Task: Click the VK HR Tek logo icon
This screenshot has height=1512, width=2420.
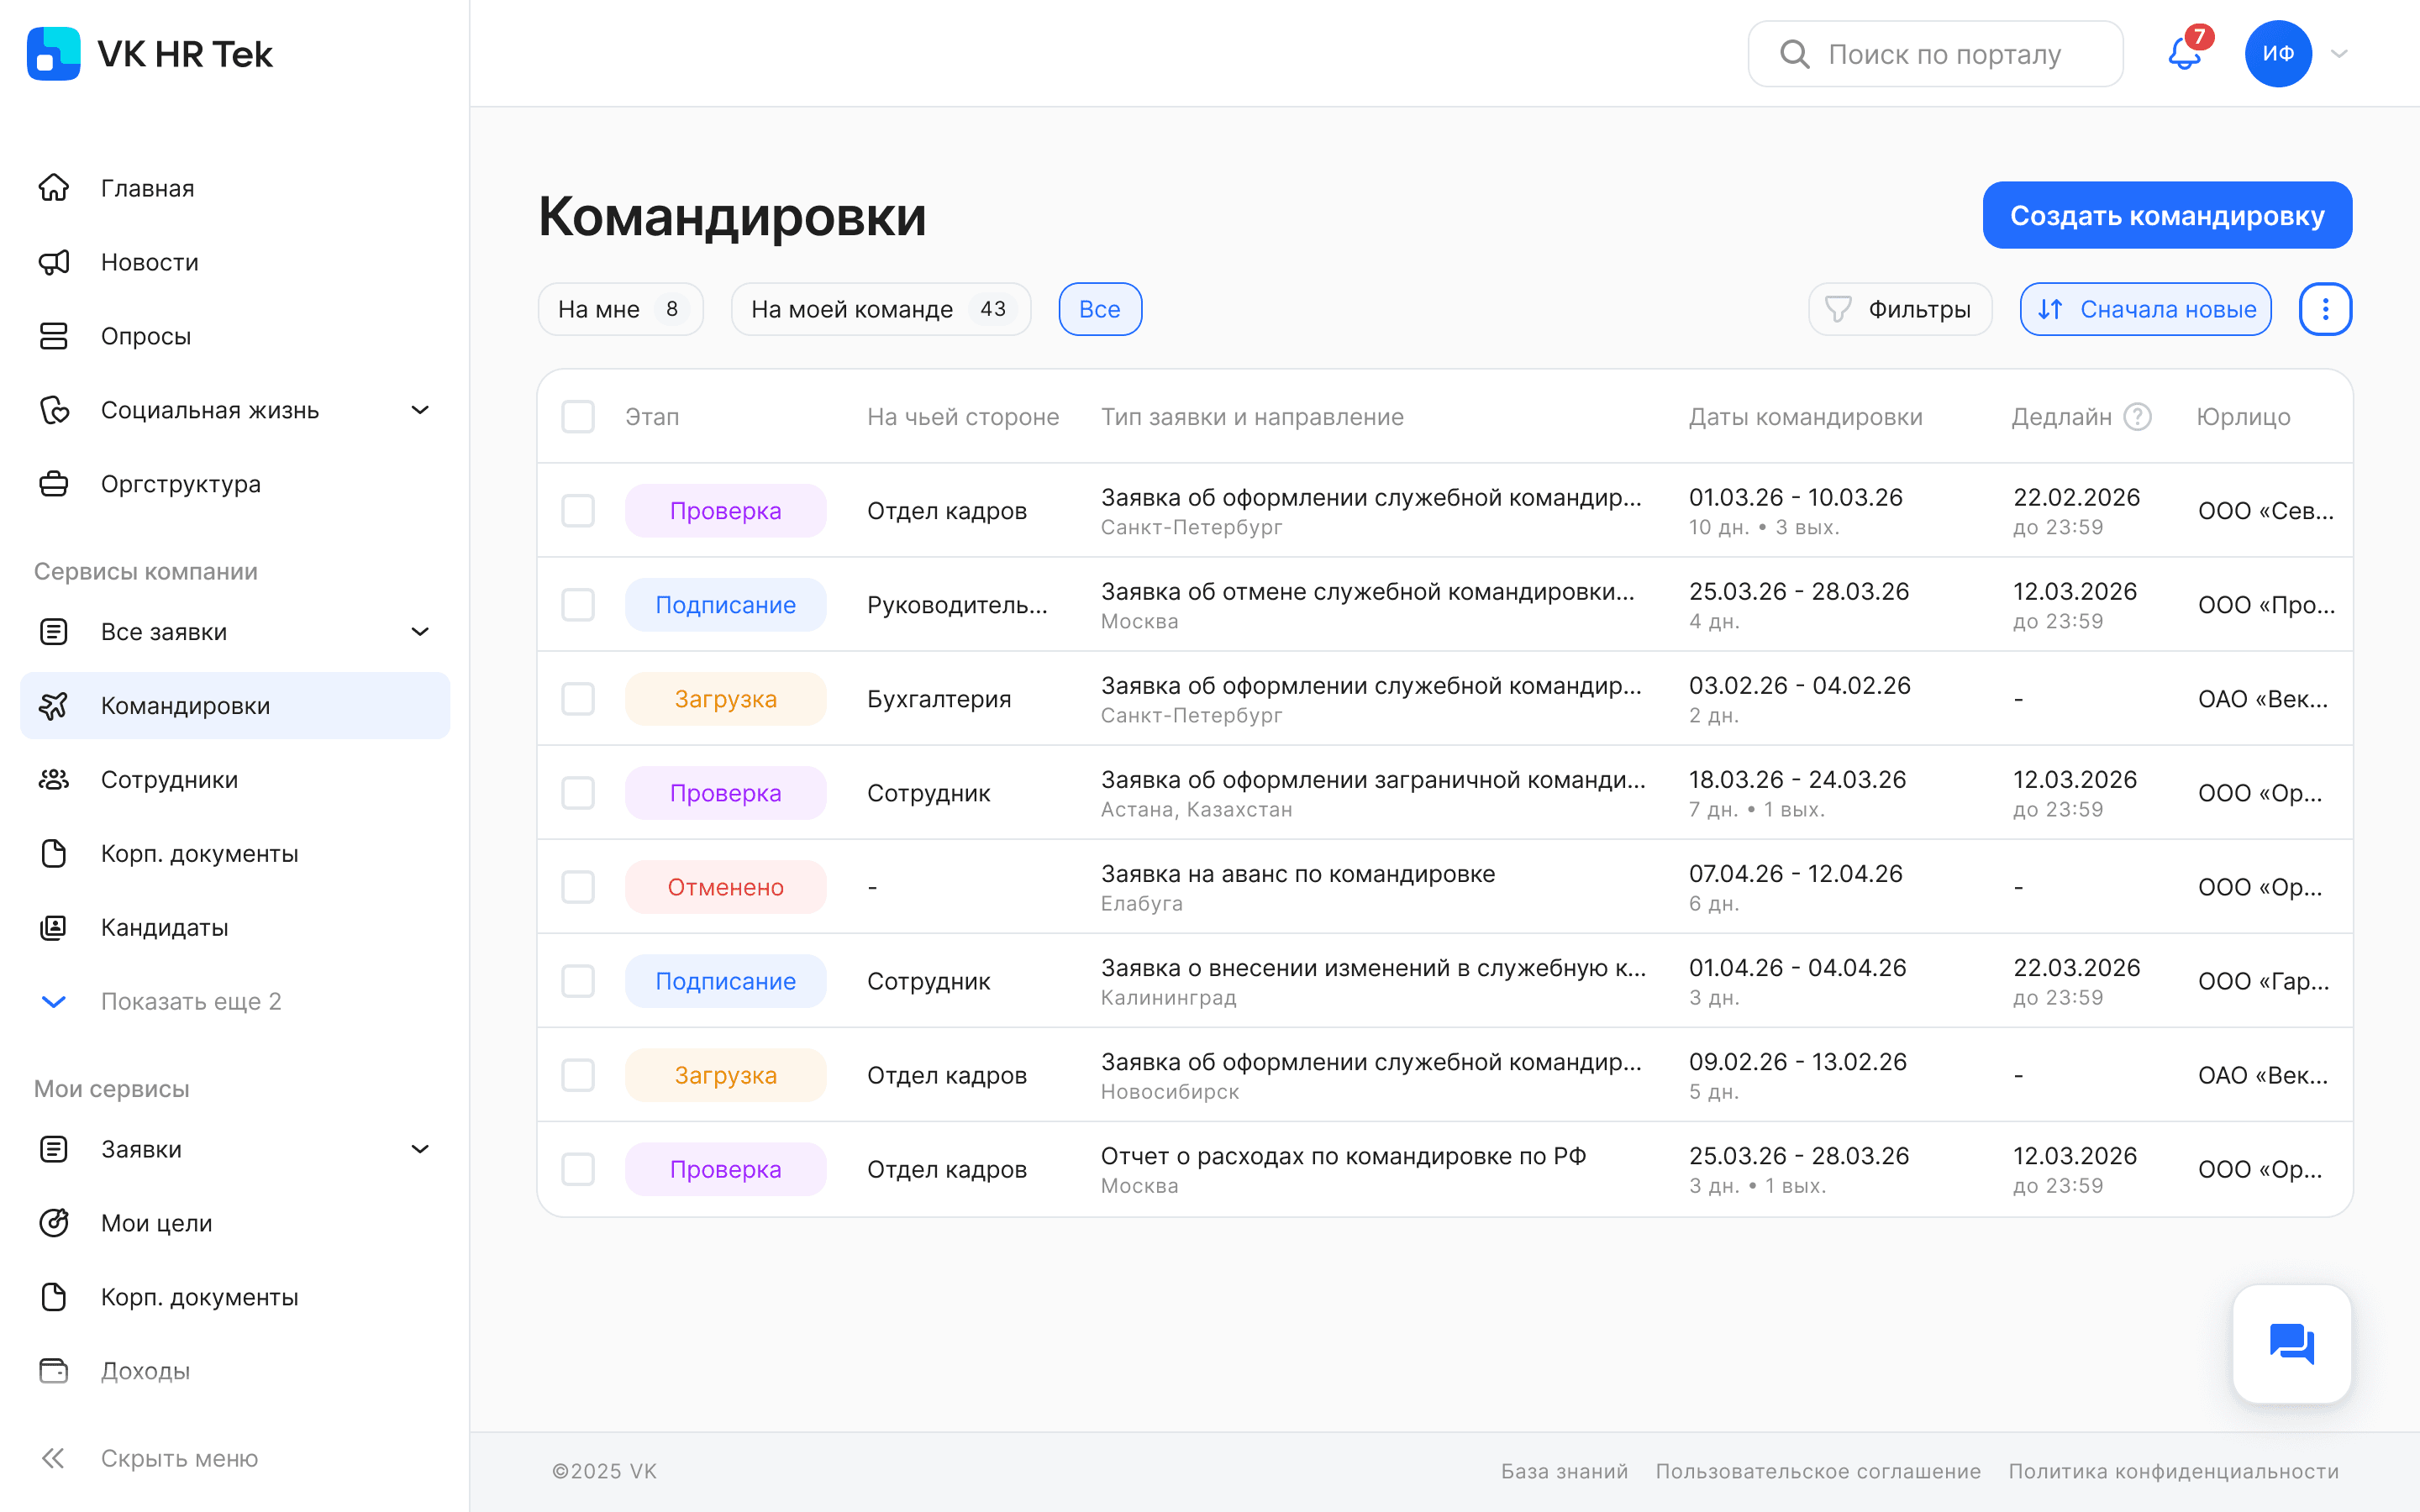Action: 54,54
